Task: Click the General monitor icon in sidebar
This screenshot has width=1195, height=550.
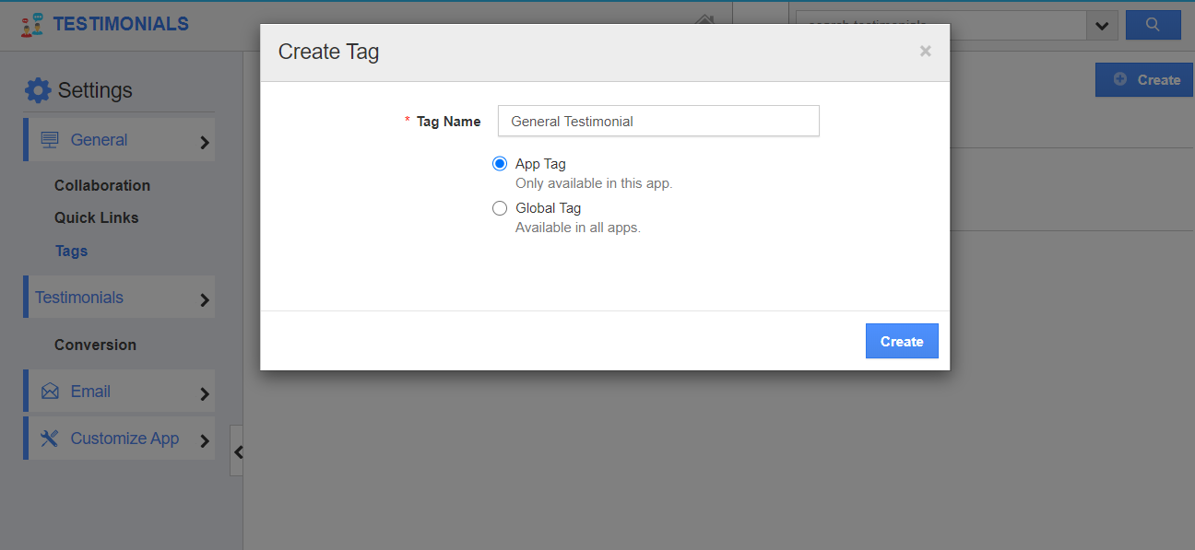Action: click(50, 140)
